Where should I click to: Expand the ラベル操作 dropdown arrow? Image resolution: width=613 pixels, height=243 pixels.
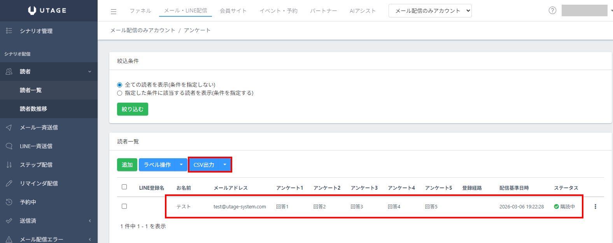pyautogui.click(x=181, y=165)
